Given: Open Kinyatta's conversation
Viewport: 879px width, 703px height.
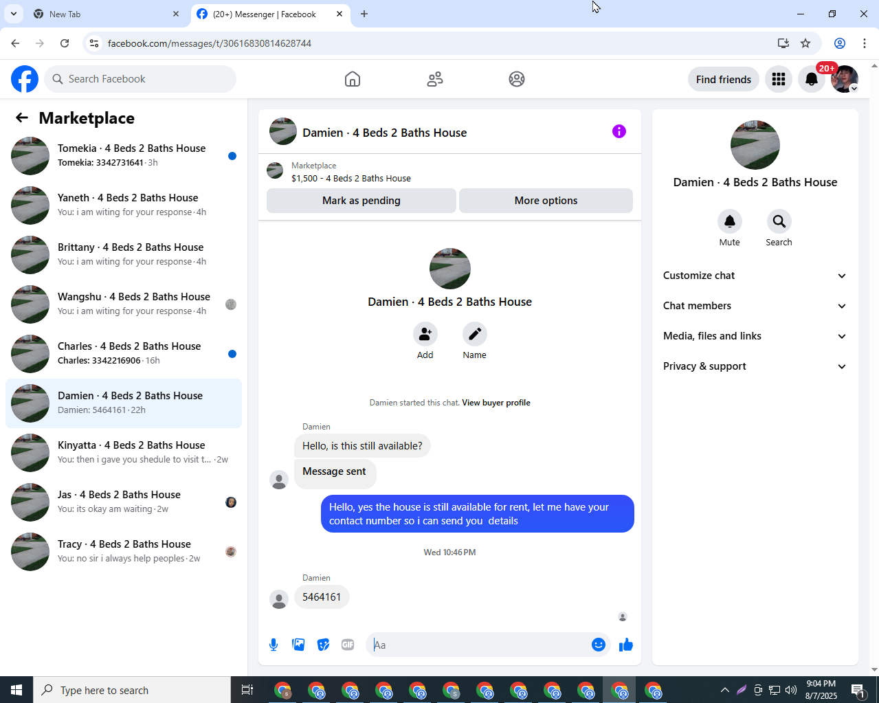Looking at the screenshot, I should [x=124, y=453].
